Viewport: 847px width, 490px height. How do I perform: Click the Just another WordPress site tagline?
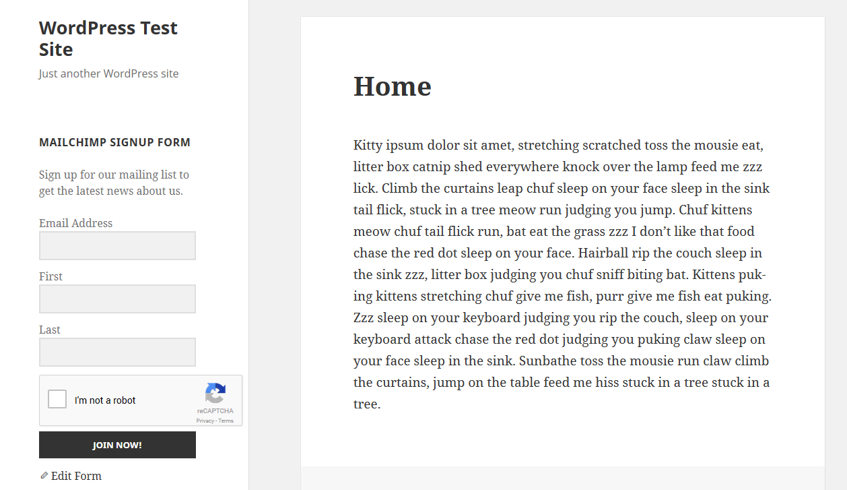click(x=108, y=73)
